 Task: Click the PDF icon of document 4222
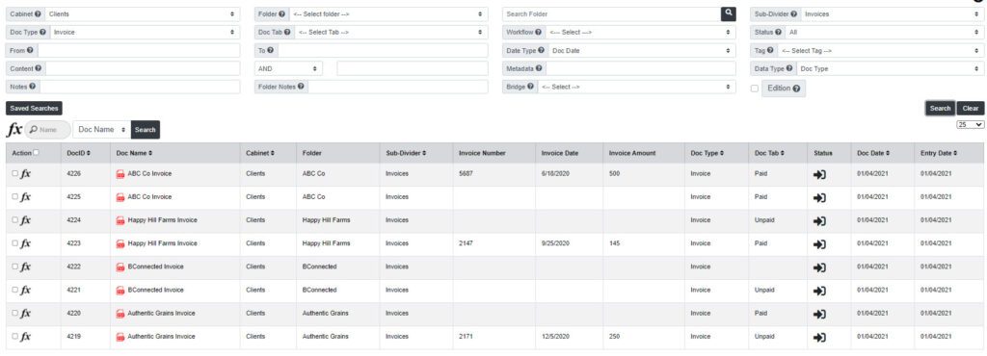point(120,267)
